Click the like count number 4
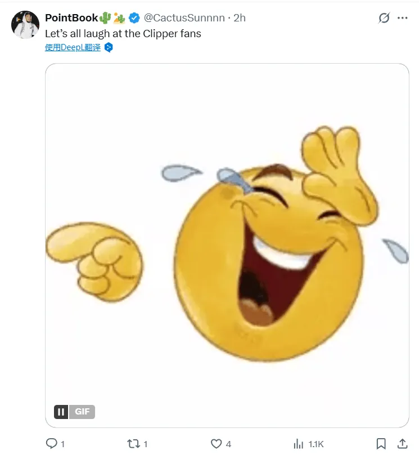The height and width of the screenshot is (459, 419). tap(228, 444)
